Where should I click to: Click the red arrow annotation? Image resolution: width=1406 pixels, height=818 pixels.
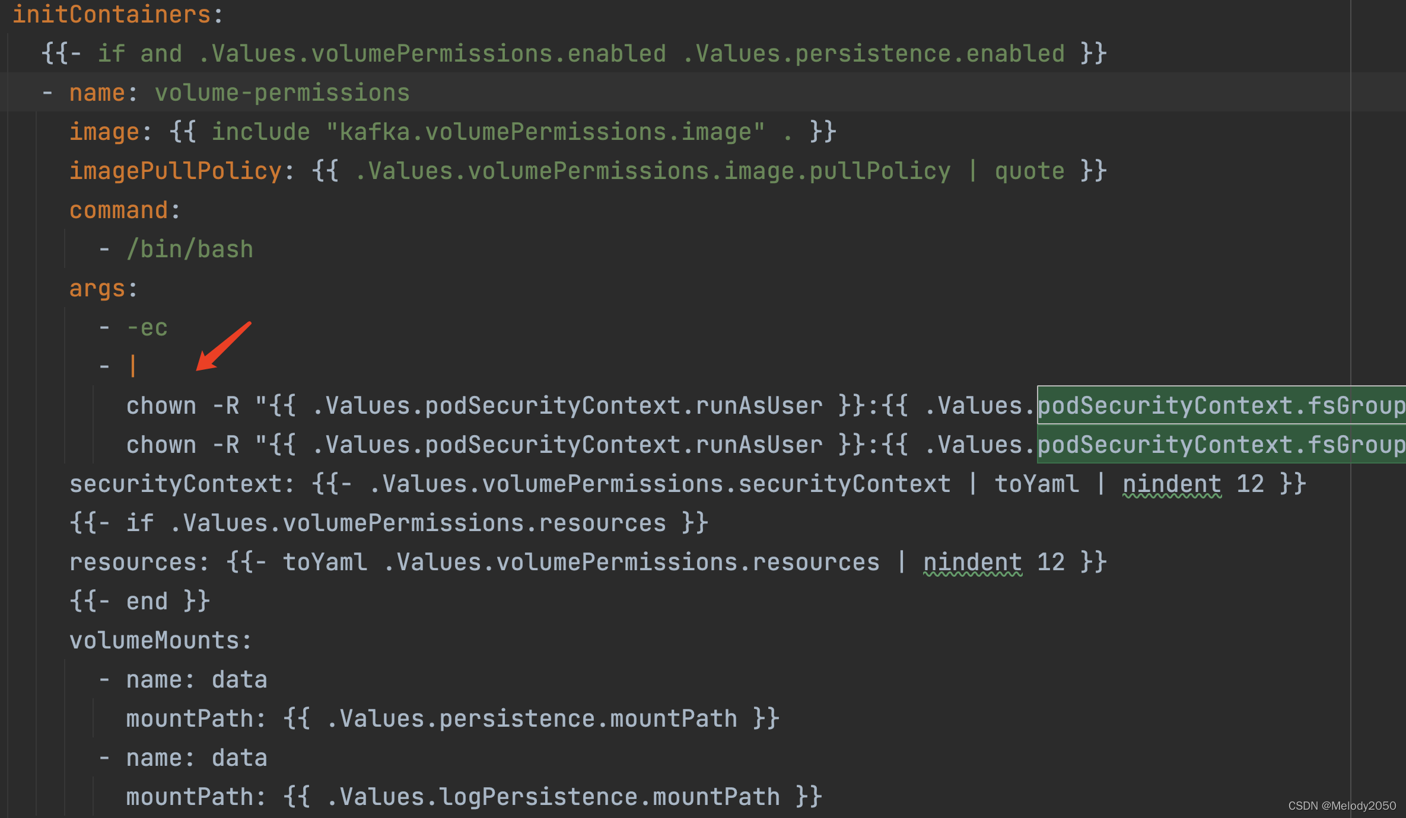(223, 347)
